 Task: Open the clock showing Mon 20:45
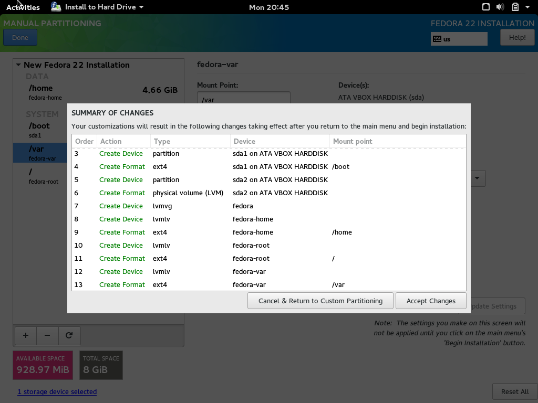click(269, 7)
